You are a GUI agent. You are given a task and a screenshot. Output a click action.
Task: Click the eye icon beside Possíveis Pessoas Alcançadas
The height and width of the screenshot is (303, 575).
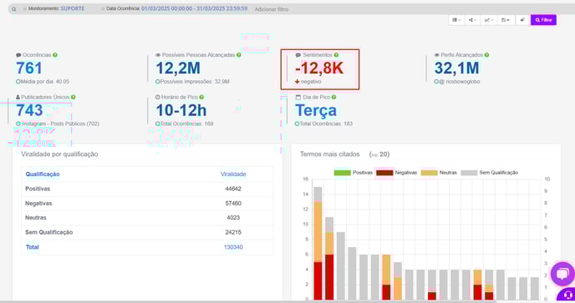pyautogui.click(x=158, y=55)
